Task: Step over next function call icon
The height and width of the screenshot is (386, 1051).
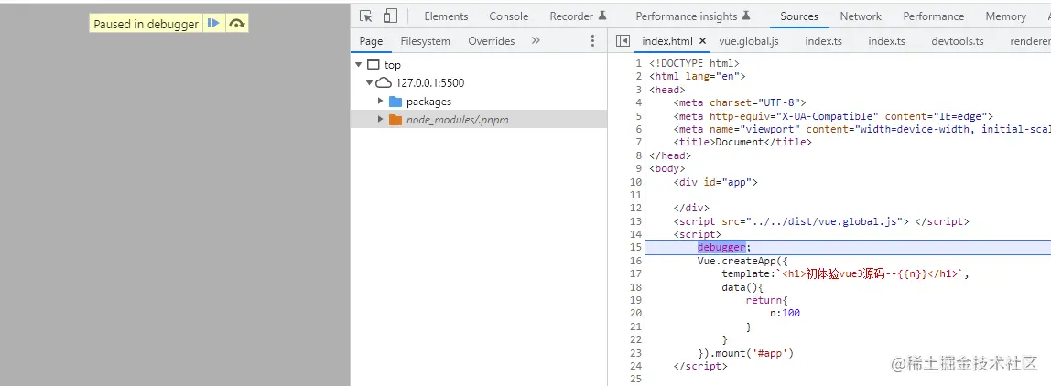Action: (x=236, y=24)
